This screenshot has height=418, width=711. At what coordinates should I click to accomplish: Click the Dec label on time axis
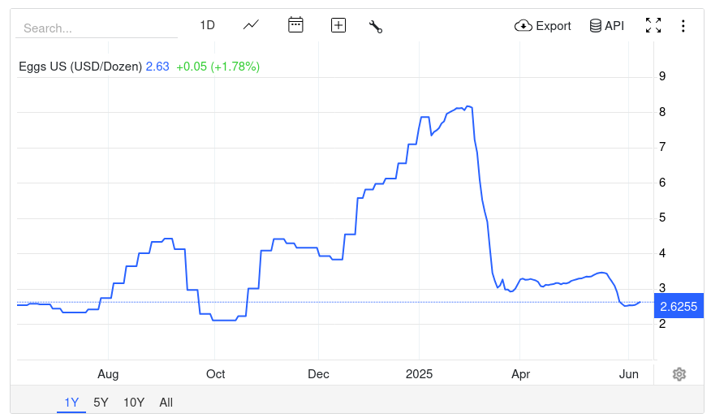(318, 374)
